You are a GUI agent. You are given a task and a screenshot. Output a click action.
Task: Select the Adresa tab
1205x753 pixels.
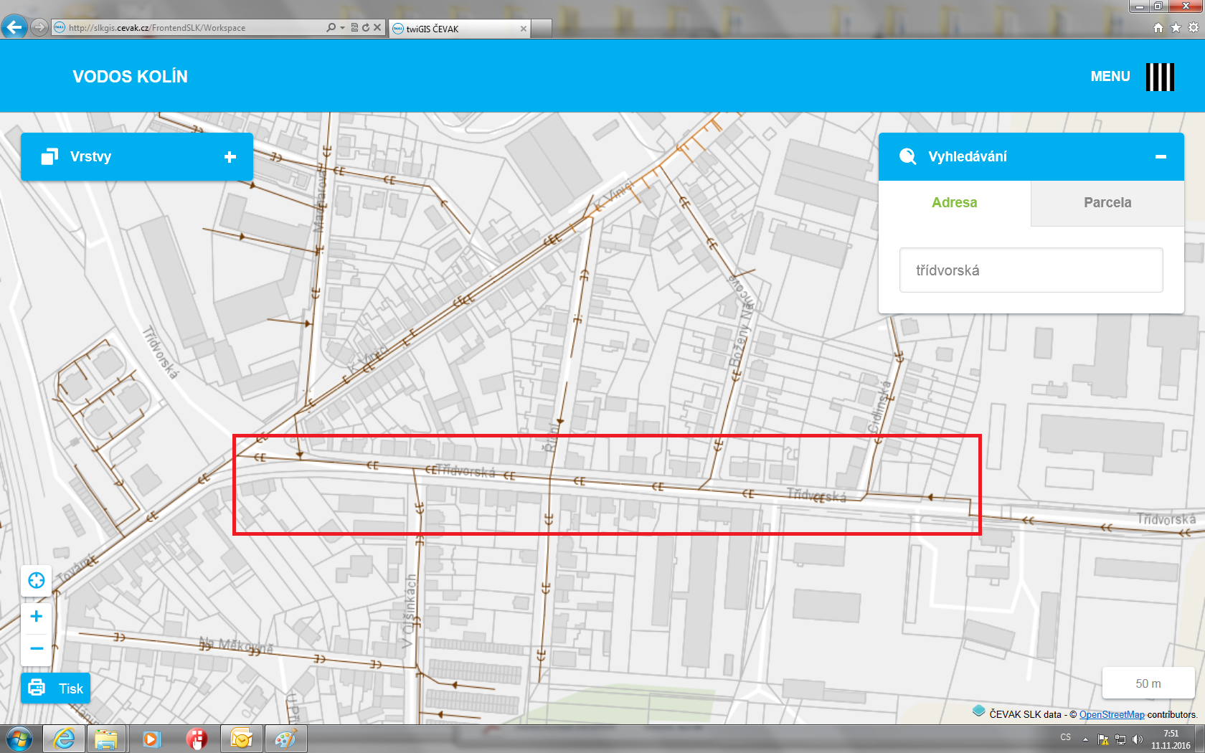click(x=954, y=203)
